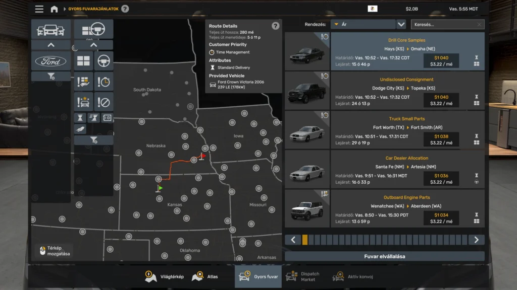Open the cargo and steering wheel job filter

[x=93, y=30]
